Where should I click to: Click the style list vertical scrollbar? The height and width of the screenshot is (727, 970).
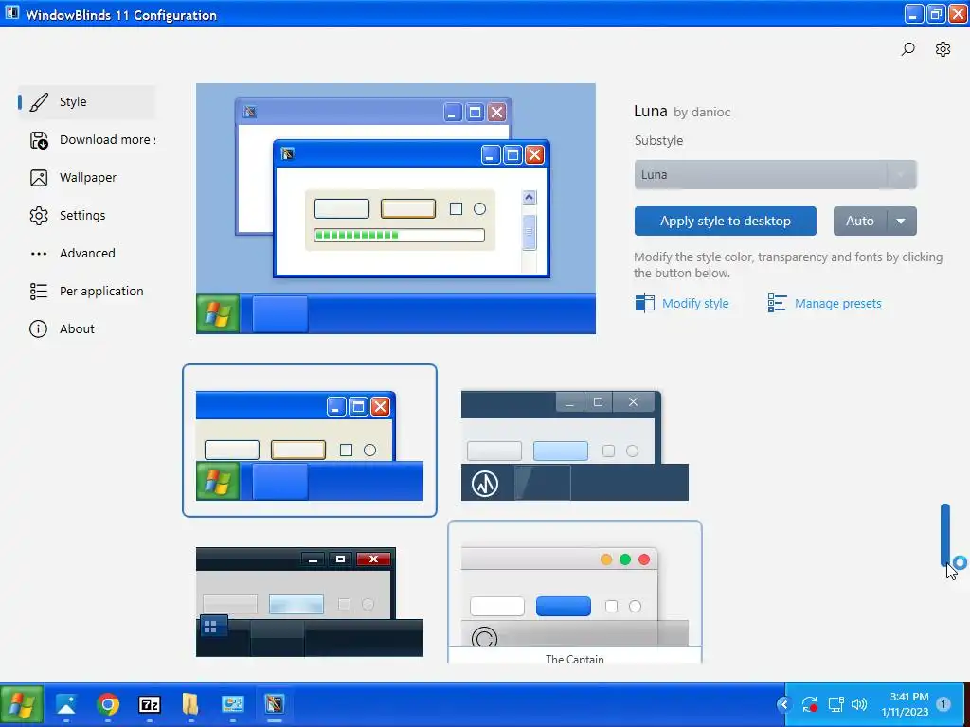tap(945, 536)
